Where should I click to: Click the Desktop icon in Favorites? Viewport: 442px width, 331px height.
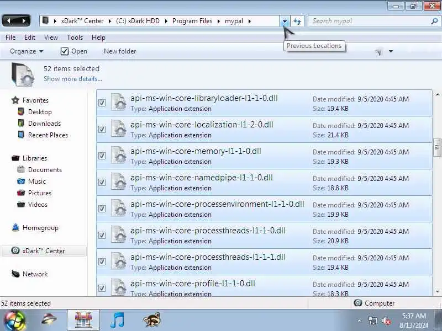click(x=21, y=112)
